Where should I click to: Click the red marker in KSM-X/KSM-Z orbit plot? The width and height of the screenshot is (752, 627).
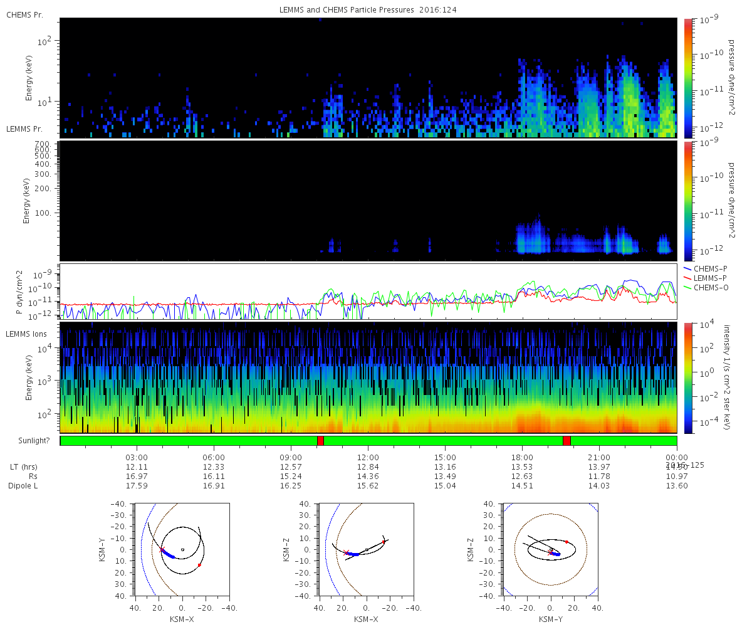(384, 542)
